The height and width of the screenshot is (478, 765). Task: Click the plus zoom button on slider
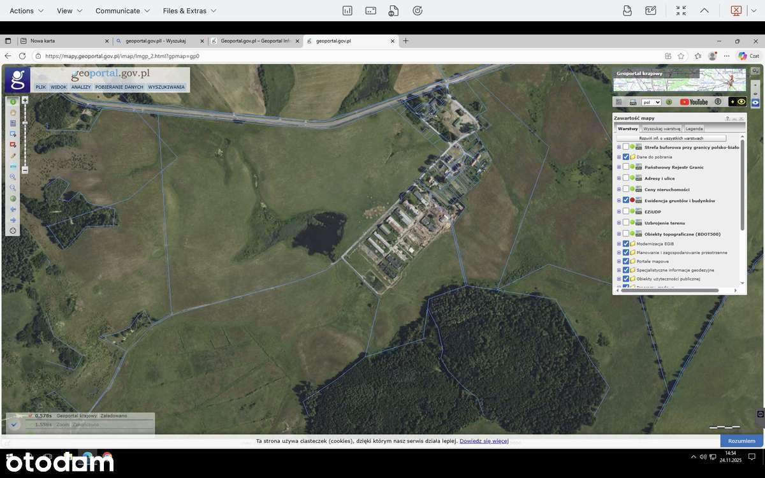pos(25,100)
